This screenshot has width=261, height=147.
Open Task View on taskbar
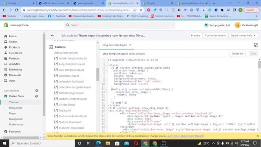[88, 143]
